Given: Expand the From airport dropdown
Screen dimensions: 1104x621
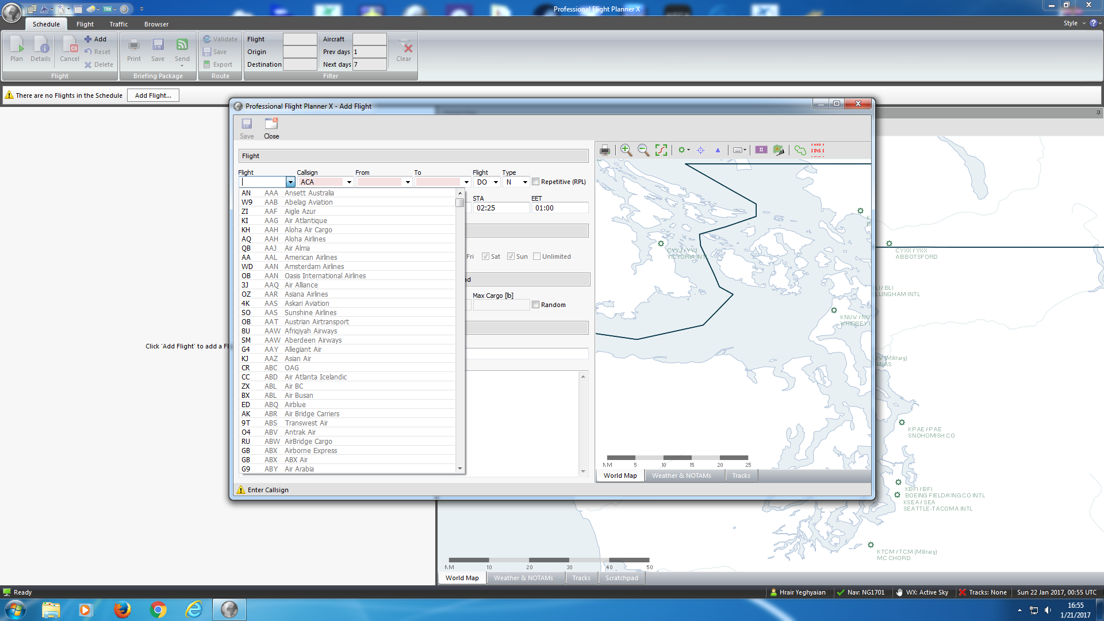Looking at the screenshot, I should [x=408, y=182].
